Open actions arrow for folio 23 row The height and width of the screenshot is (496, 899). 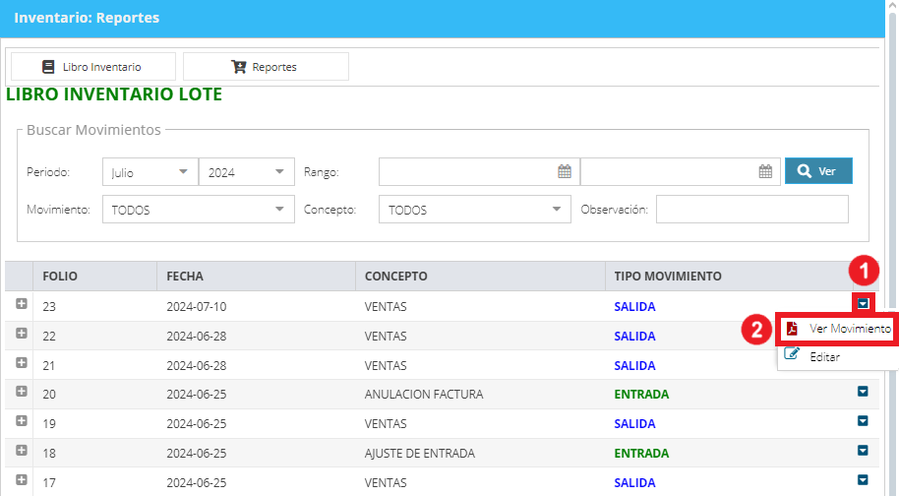pyautogui.click(x=863, y=303)
